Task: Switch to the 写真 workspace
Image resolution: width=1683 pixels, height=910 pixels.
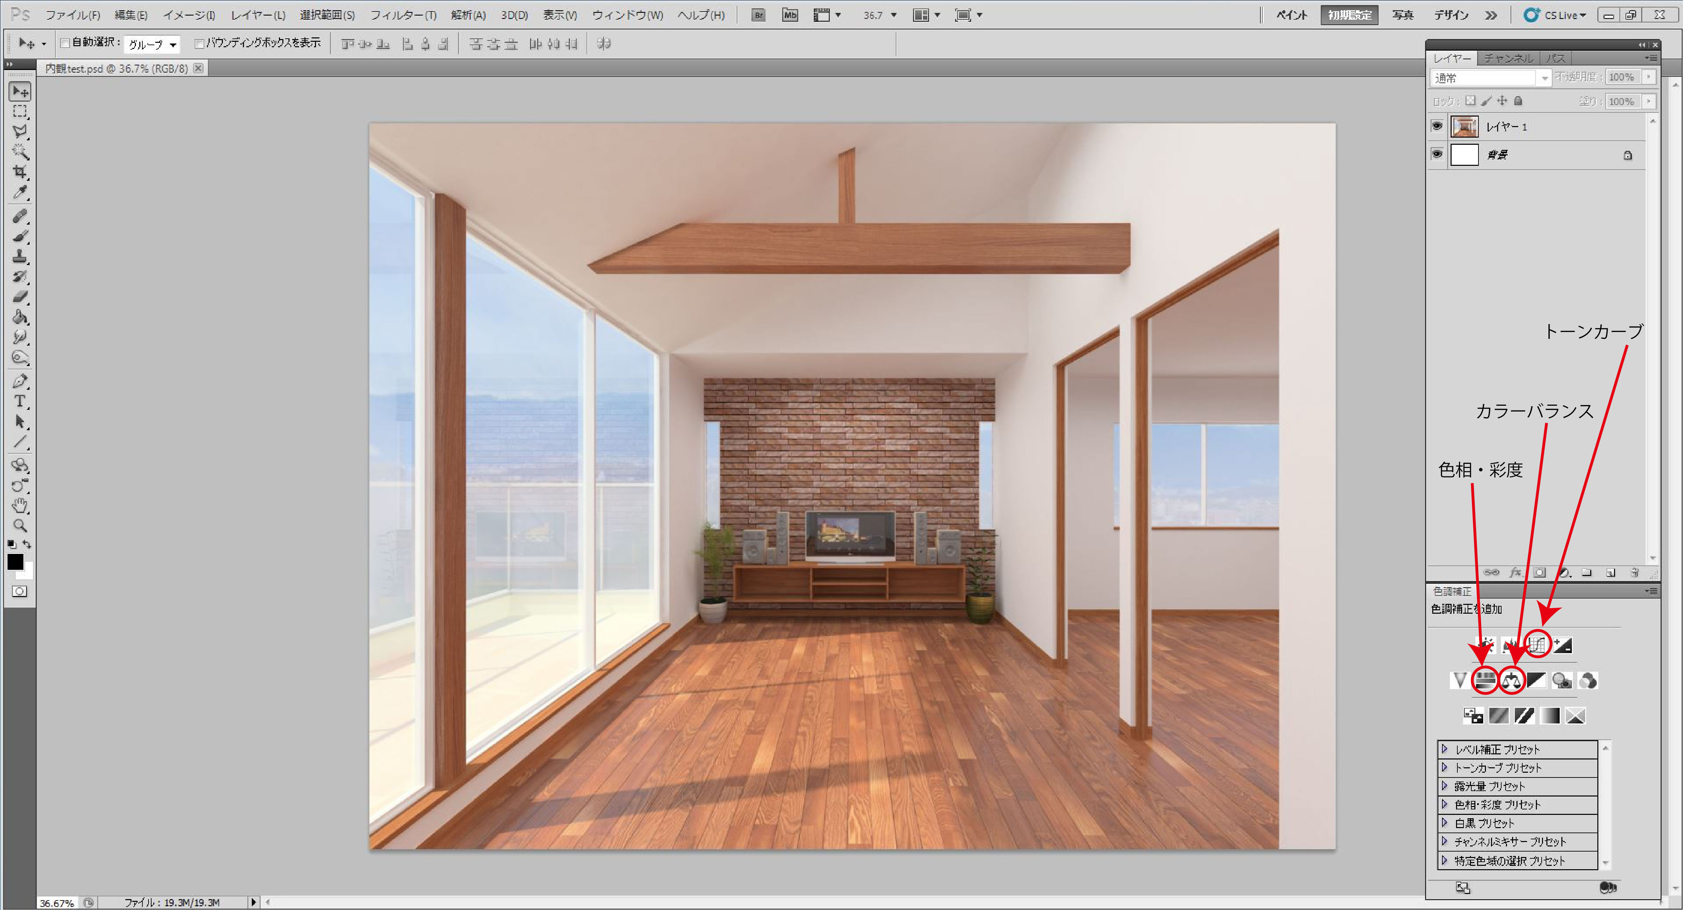Action: (x=1402, y=15)
